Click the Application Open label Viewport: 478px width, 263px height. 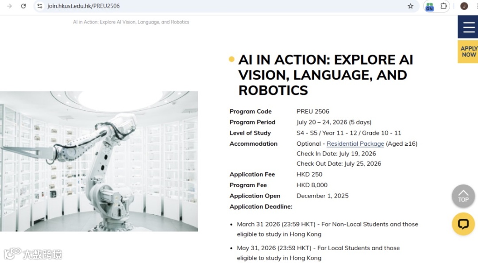pos(254,196)
